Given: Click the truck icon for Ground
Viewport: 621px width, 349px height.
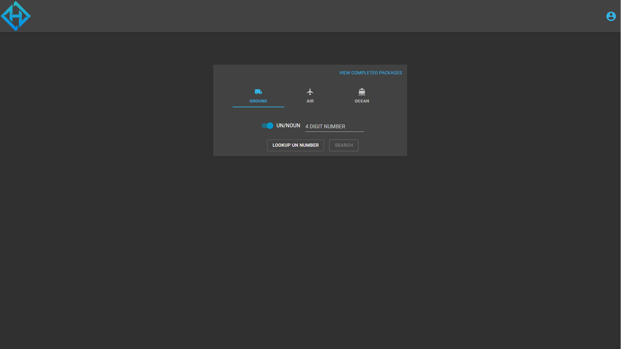Looking at the screenshot, I should pyautogui.click(x=258, y=92).
